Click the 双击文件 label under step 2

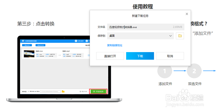(195, 84)
